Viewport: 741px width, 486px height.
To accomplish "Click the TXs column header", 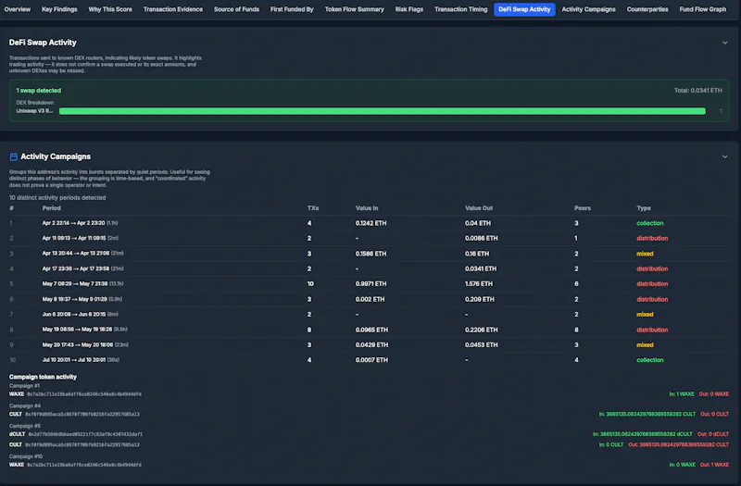I will pyautogui.click(x=313, y=207).
